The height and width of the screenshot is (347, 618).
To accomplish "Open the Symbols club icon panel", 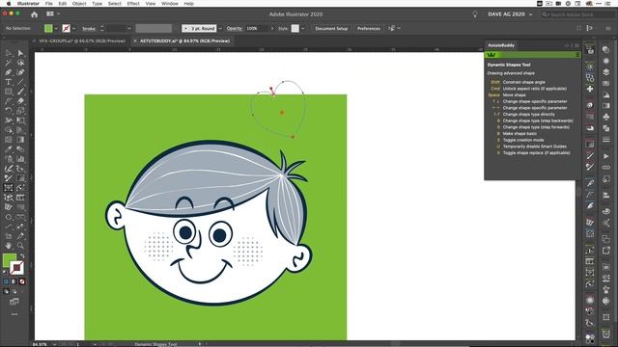I will coord(606,117).
